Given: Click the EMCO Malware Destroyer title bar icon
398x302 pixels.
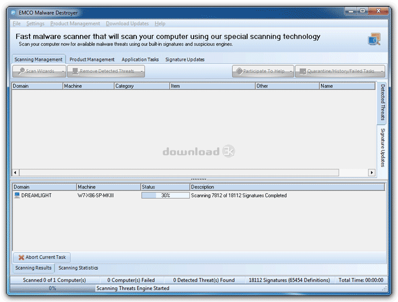Looking at the screenshot, I should tap(13, 12).
